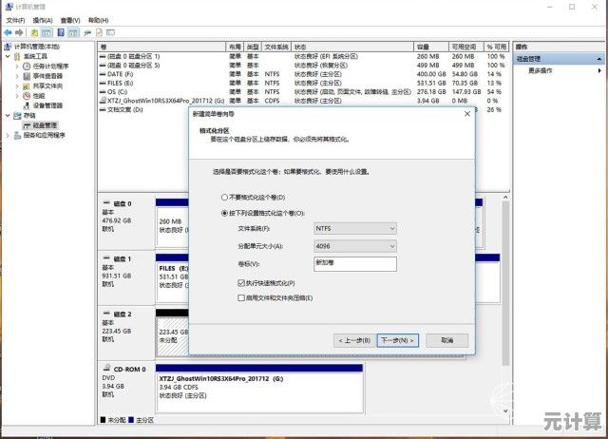Enable 启用文件和文件夹压缩 checkbox
The height and width of the screenshot is (439, 608).
coord(241,298)
